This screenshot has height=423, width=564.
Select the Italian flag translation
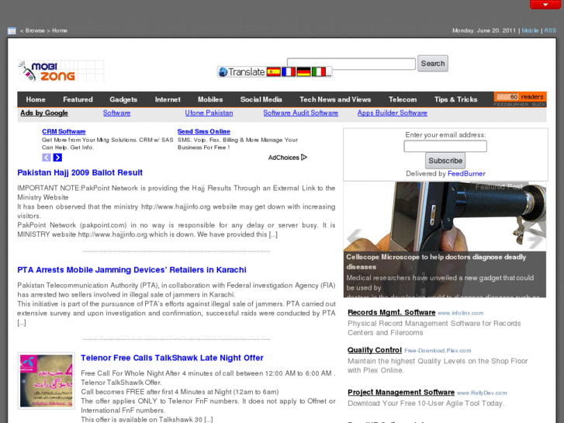pos(318,71)
